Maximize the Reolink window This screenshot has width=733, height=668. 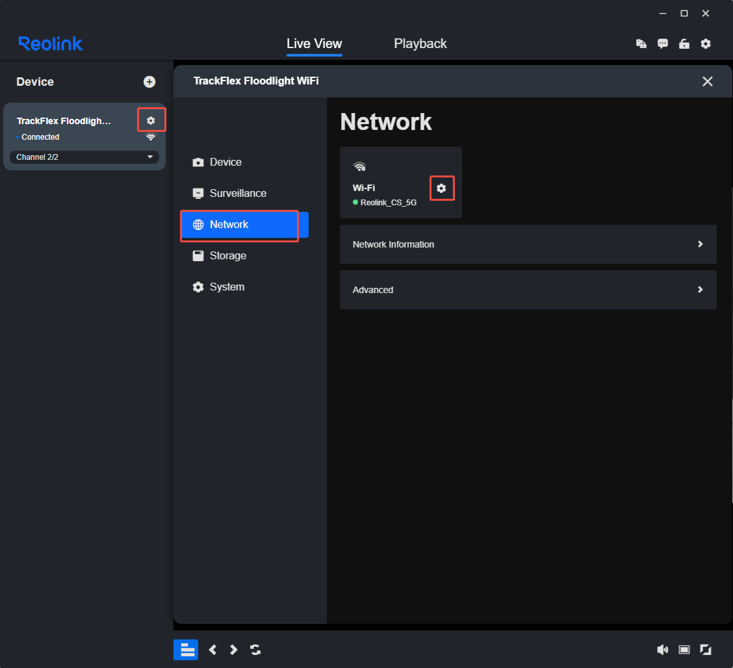point(684,14)
